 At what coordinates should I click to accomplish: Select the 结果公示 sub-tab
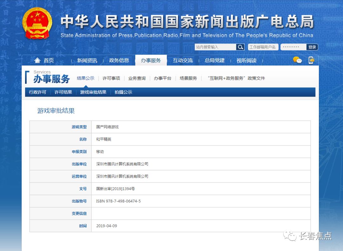(x=85, y=78)
